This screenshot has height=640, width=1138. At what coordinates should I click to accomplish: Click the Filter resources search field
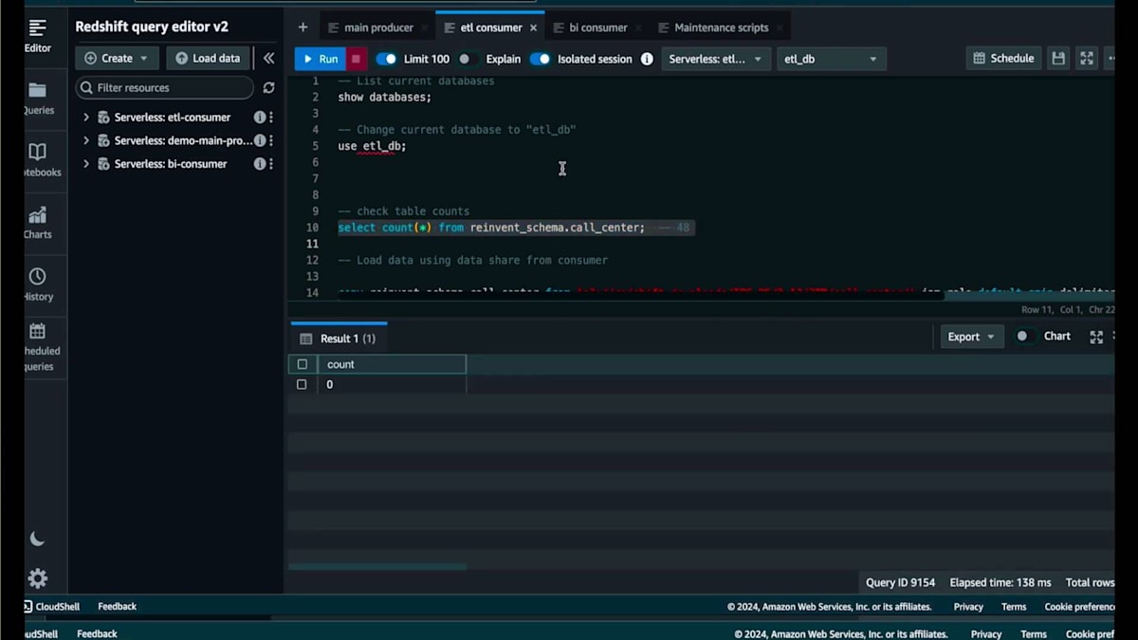(x=165, y=87)
